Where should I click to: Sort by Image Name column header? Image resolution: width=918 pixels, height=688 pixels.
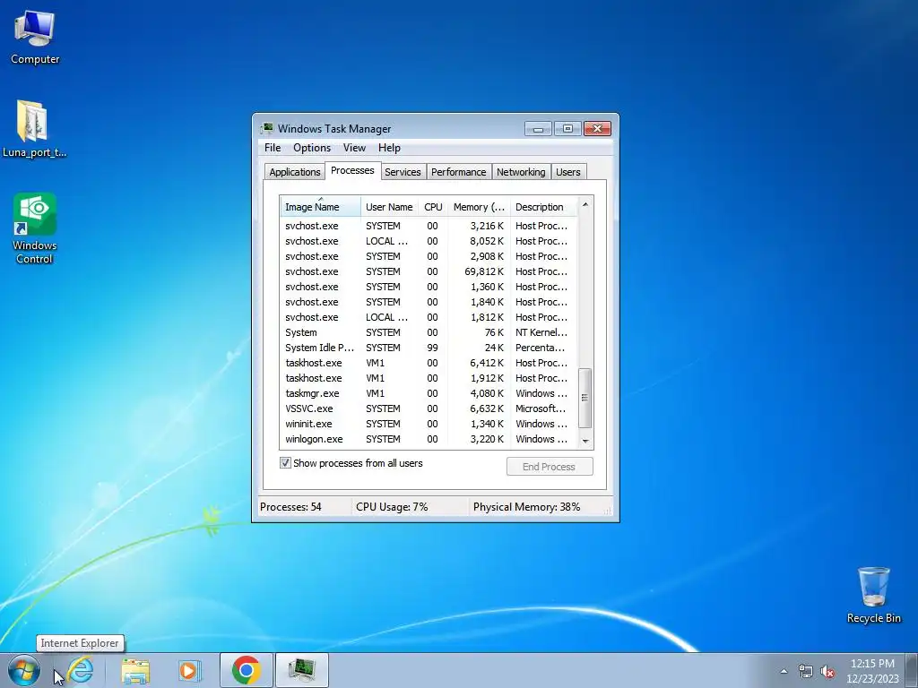click(x=320, y=207)
